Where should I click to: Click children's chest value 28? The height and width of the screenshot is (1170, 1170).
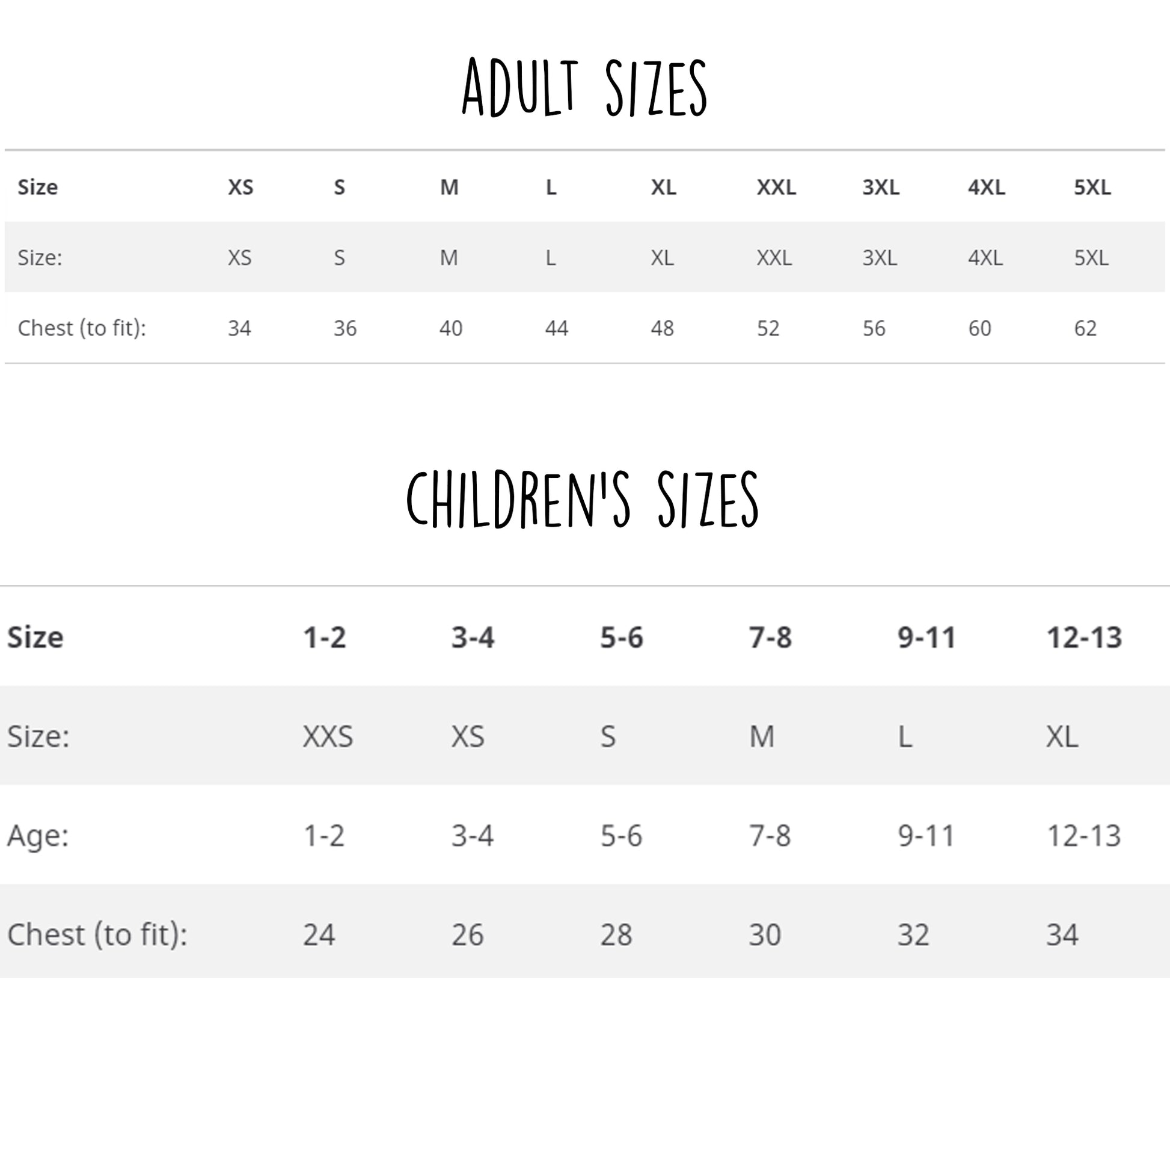click(x=616, y=934)
